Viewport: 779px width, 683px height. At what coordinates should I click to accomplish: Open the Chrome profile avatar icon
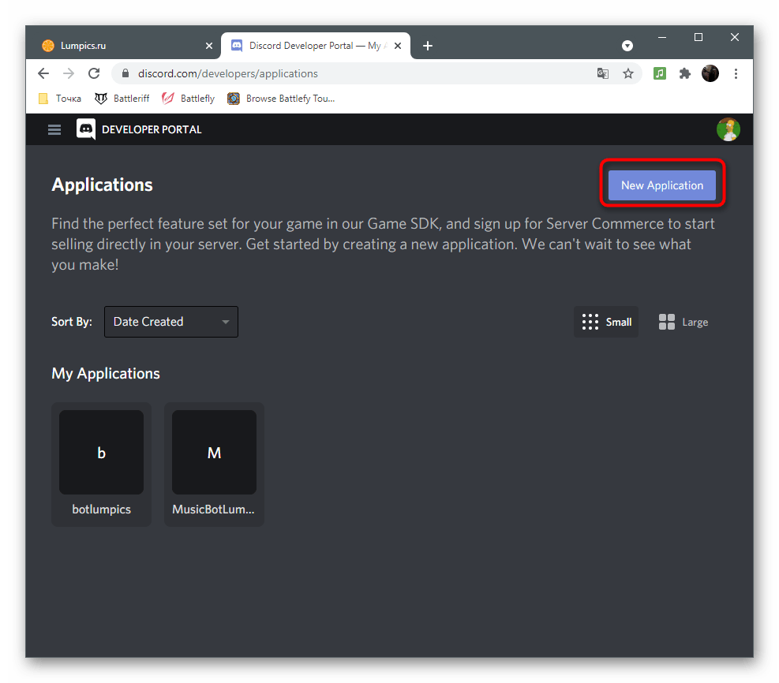[x=710, y=73]
